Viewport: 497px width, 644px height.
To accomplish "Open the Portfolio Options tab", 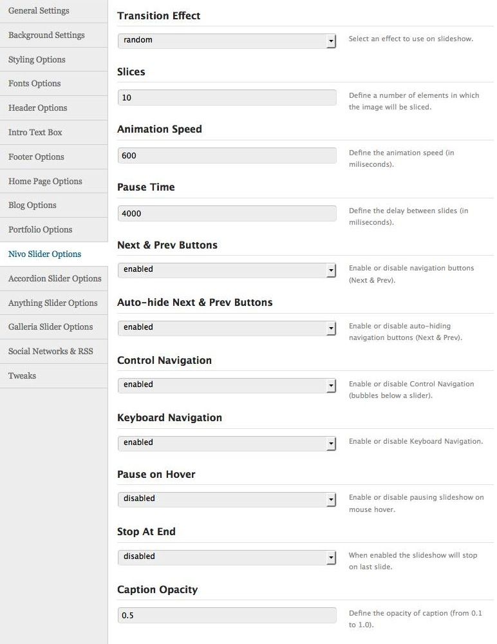I will [40, 230].
